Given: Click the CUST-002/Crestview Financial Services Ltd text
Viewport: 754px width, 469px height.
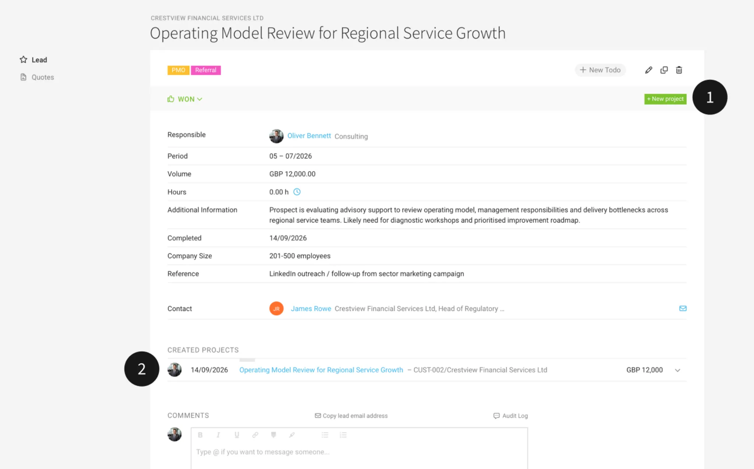Looking at the screenshot, I should tap(480, 370).
